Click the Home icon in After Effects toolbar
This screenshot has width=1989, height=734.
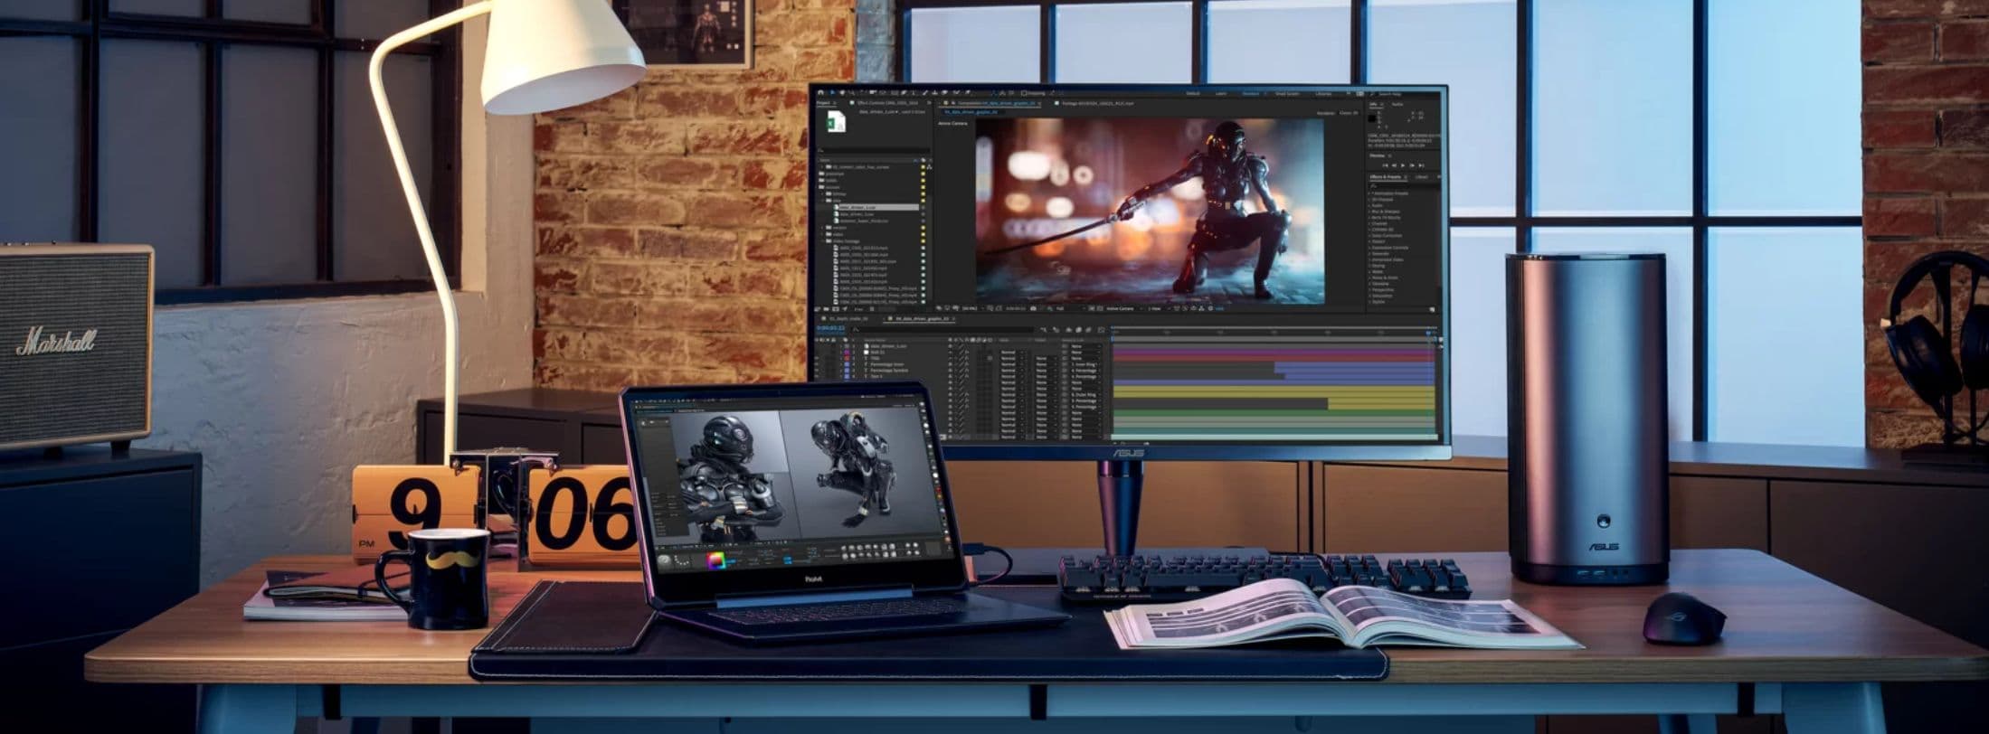pyautogui.click(x=821, y=93)
